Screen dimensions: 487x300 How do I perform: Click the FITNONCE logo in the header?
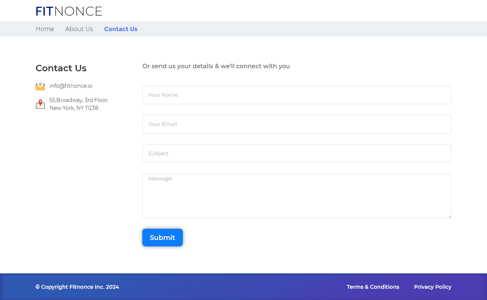click(x=69, y=11)
